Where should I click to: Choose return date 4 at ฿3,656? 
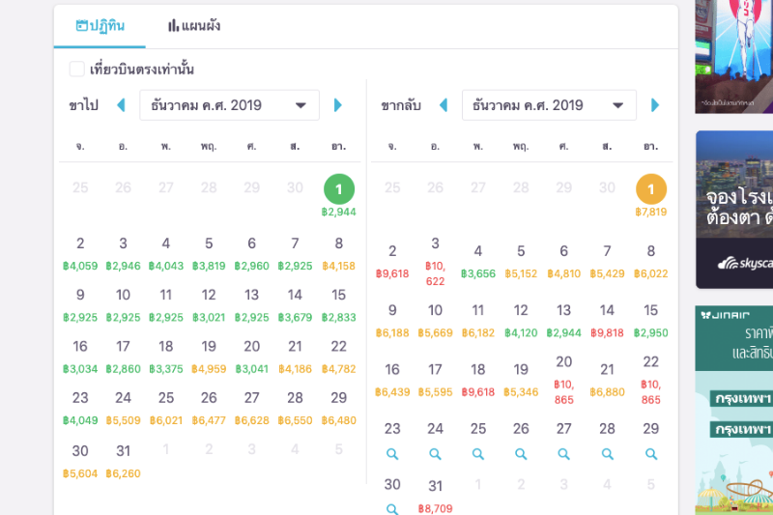[x=477, y=262]
